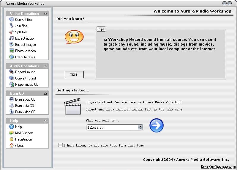
Task: Select Split files label
Action: click(21, 32)
